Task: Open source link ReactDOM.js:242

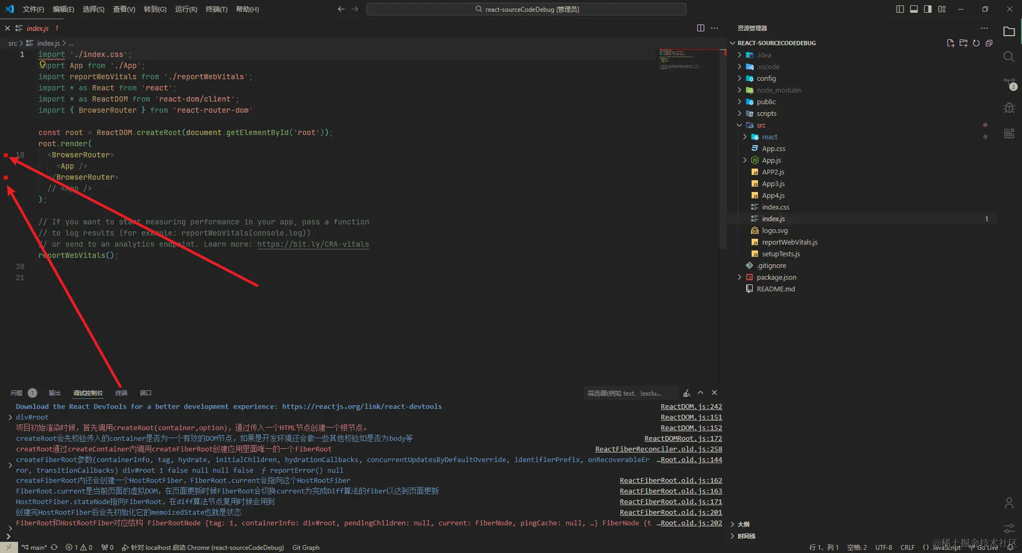Action: click(x=691, y=407)
